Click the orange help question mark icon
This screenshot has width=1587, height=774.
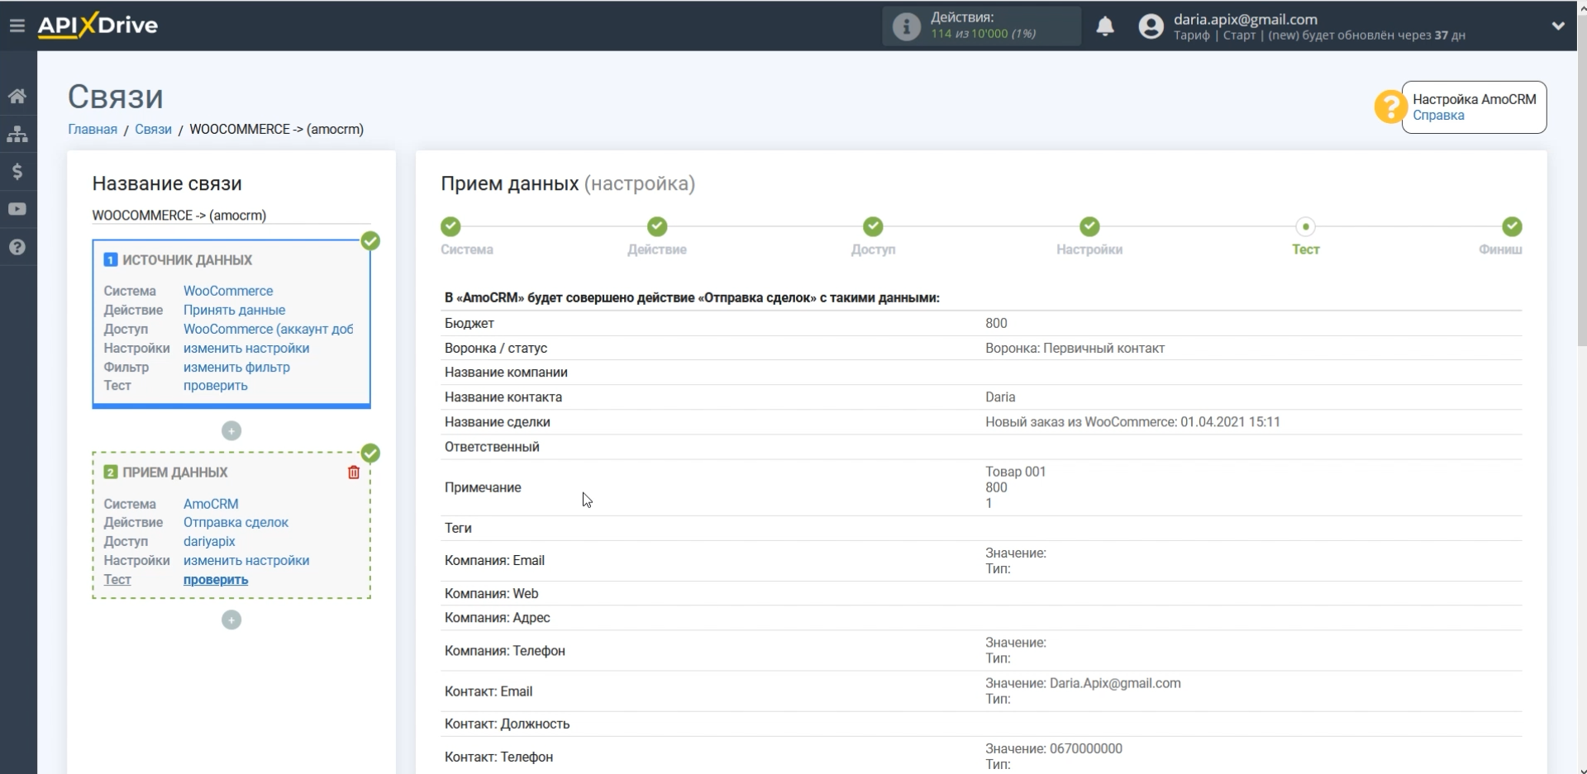[1390, 107]
